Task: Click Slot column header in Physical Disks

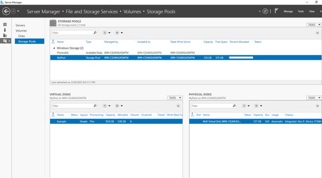Action: tap(198, 115)
